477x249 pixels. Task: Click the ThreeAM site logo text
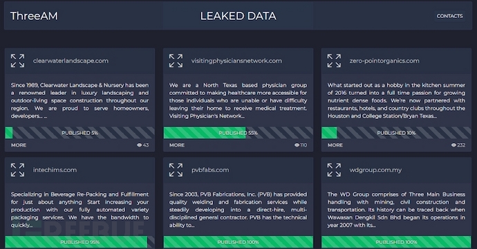click(34, 16)
